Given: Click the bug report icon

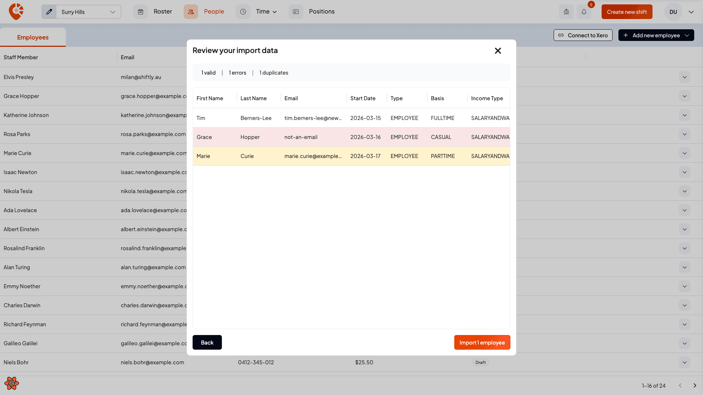Looking at the screenshot, I should pyautogui.click(x=566, y=12).
